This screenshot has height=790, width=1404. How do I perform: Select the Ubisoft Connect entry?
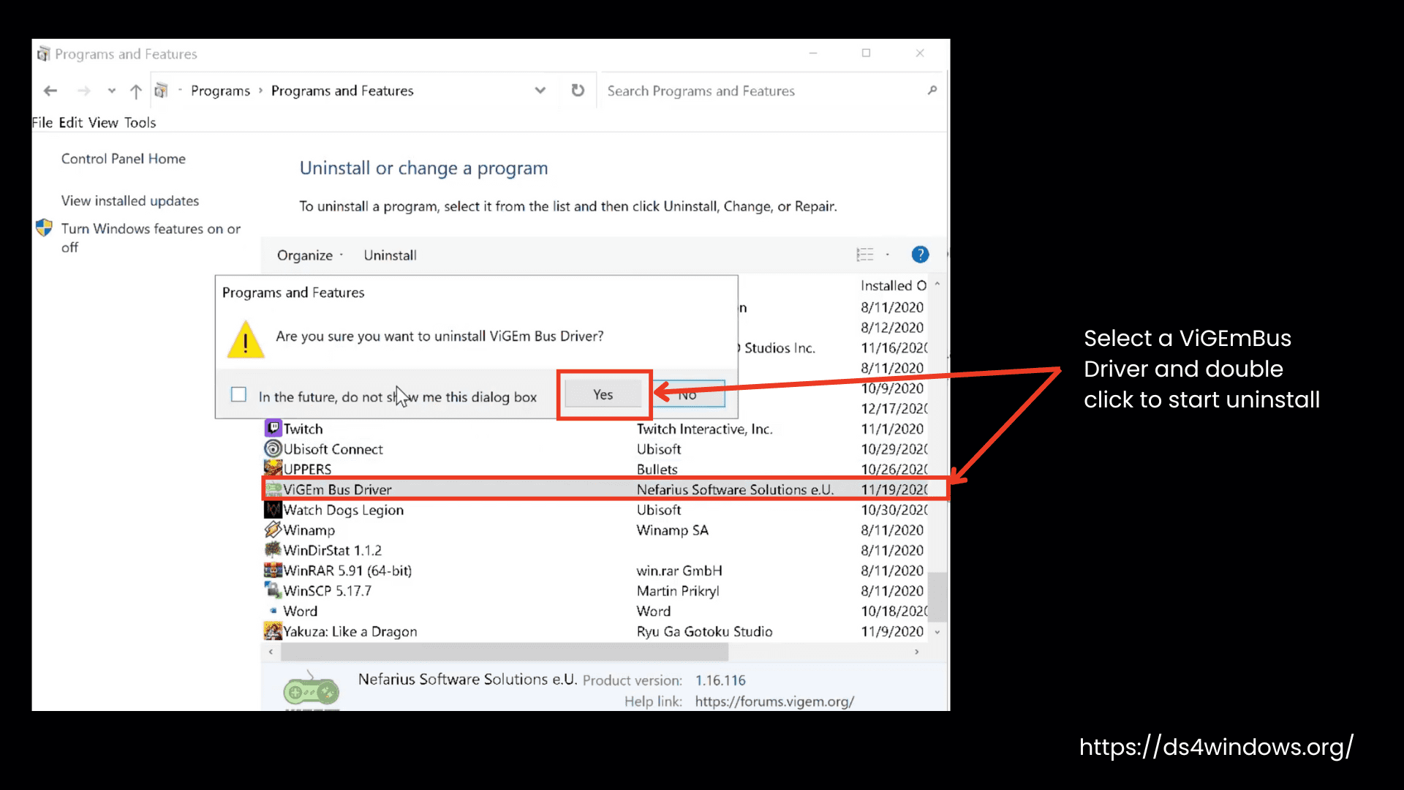click(333, 449)
